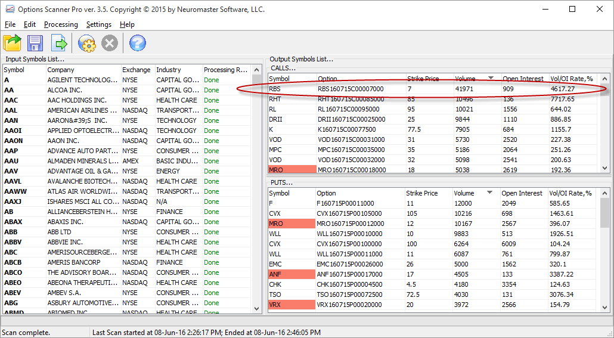Sort input list by Symbol header
614x338 pixels.
(24, 70)
